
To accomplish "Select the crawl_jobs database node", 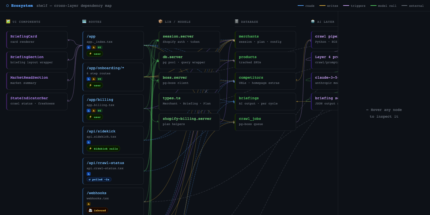I will click(x=265, y=122).
